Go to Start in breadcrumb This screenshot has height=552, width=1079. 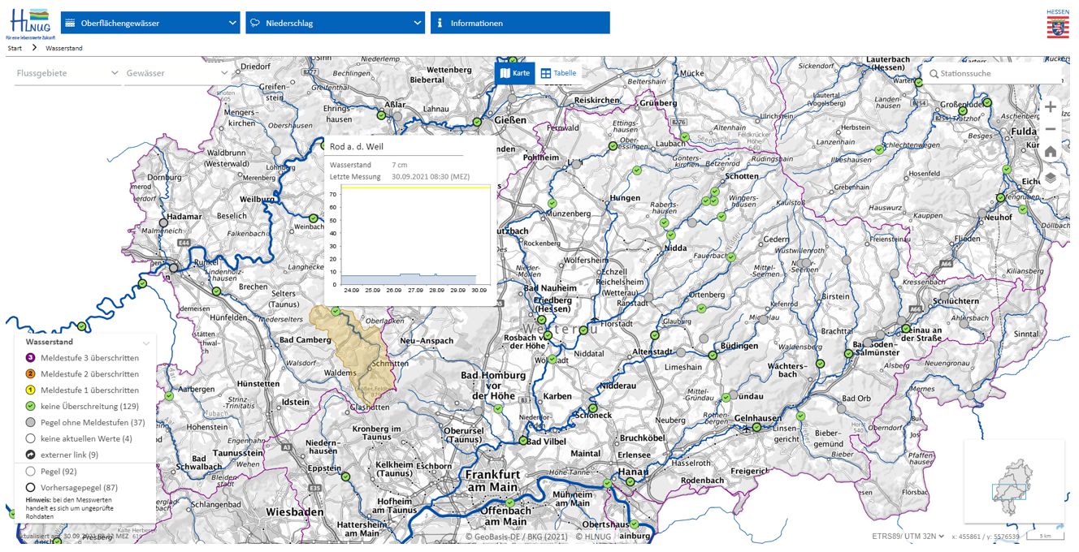[x=15, y=49]
